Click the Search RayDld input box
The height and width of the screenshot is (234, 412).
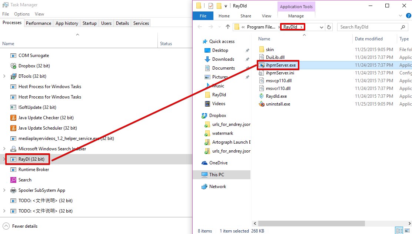coord(369,27)
